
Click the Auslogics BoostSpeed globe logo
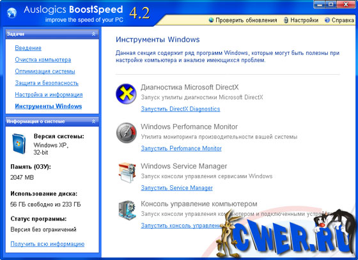coord(12,13)
